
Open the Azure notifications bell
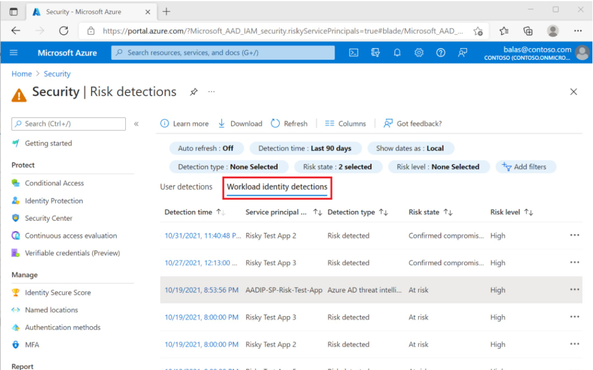(x=397, y=53)
